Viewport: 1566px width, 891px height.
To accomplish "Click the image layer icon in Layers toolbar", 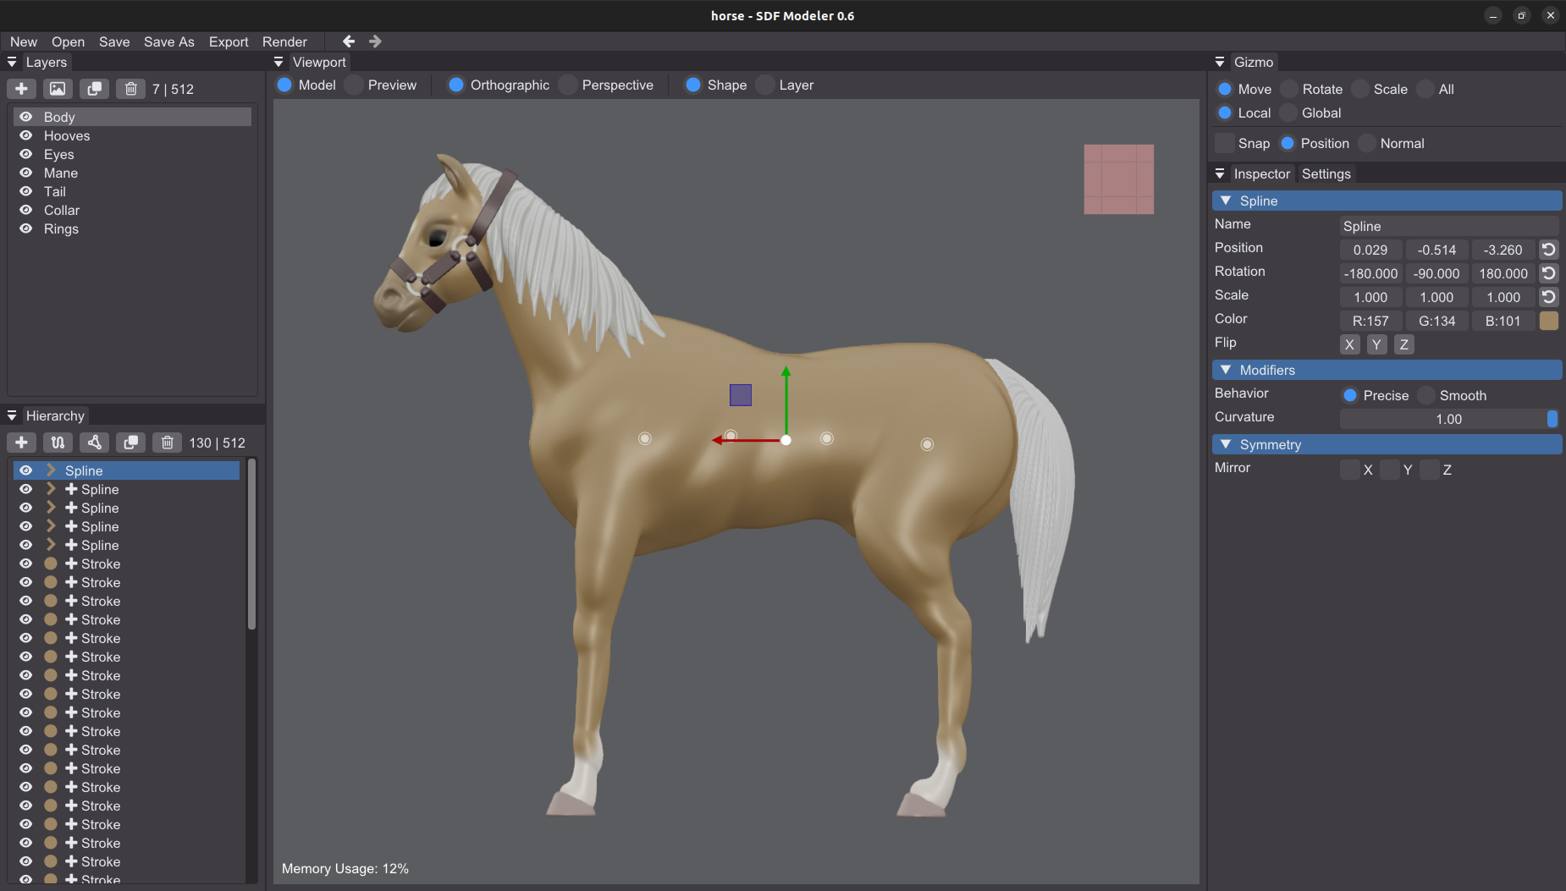I will pos(58,89).
